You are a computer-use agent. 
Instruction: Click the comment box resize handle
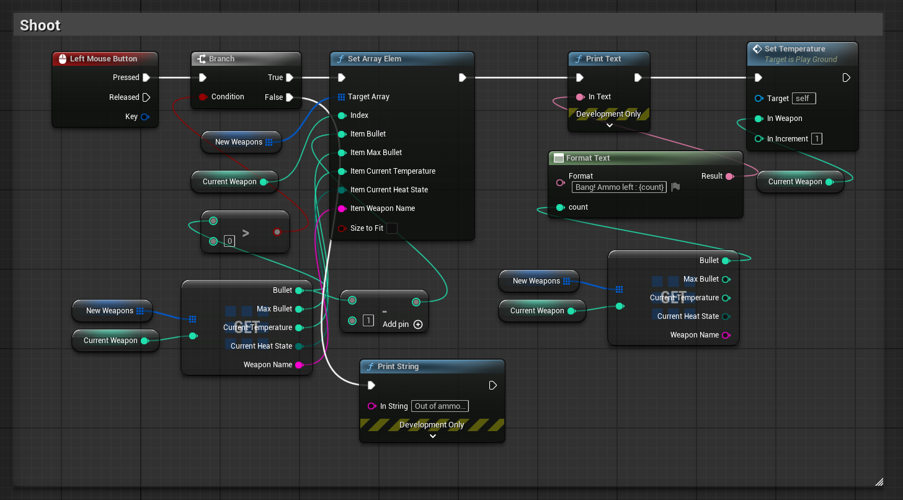click(879, 481)
